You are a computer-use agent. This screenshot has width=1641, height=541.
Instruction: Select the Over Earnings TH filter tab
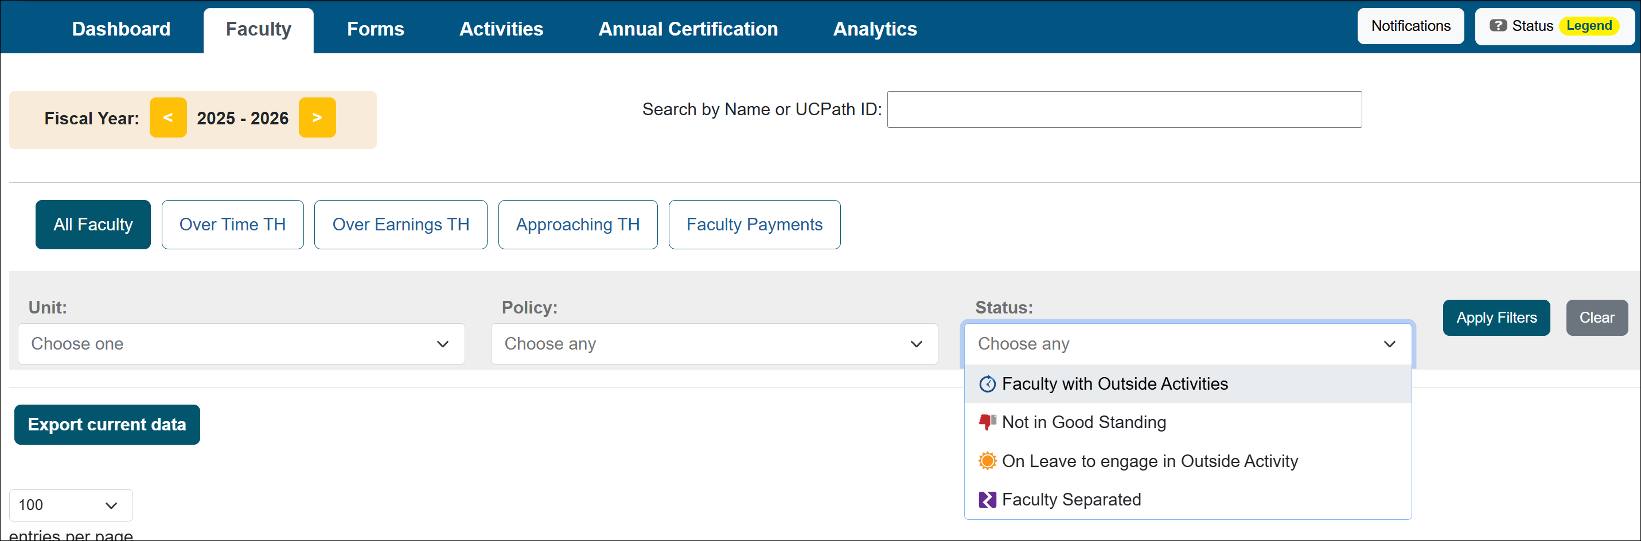click(400, 224)
